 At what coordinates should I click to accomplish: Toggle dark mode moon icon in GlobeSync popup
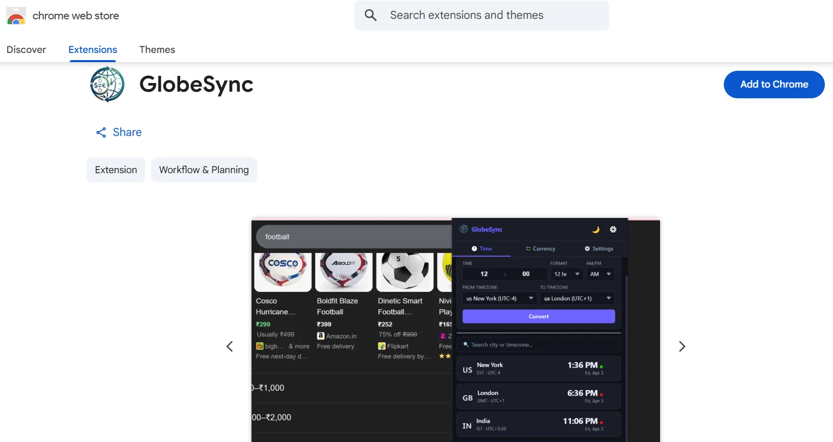click(x=596, y=230)
